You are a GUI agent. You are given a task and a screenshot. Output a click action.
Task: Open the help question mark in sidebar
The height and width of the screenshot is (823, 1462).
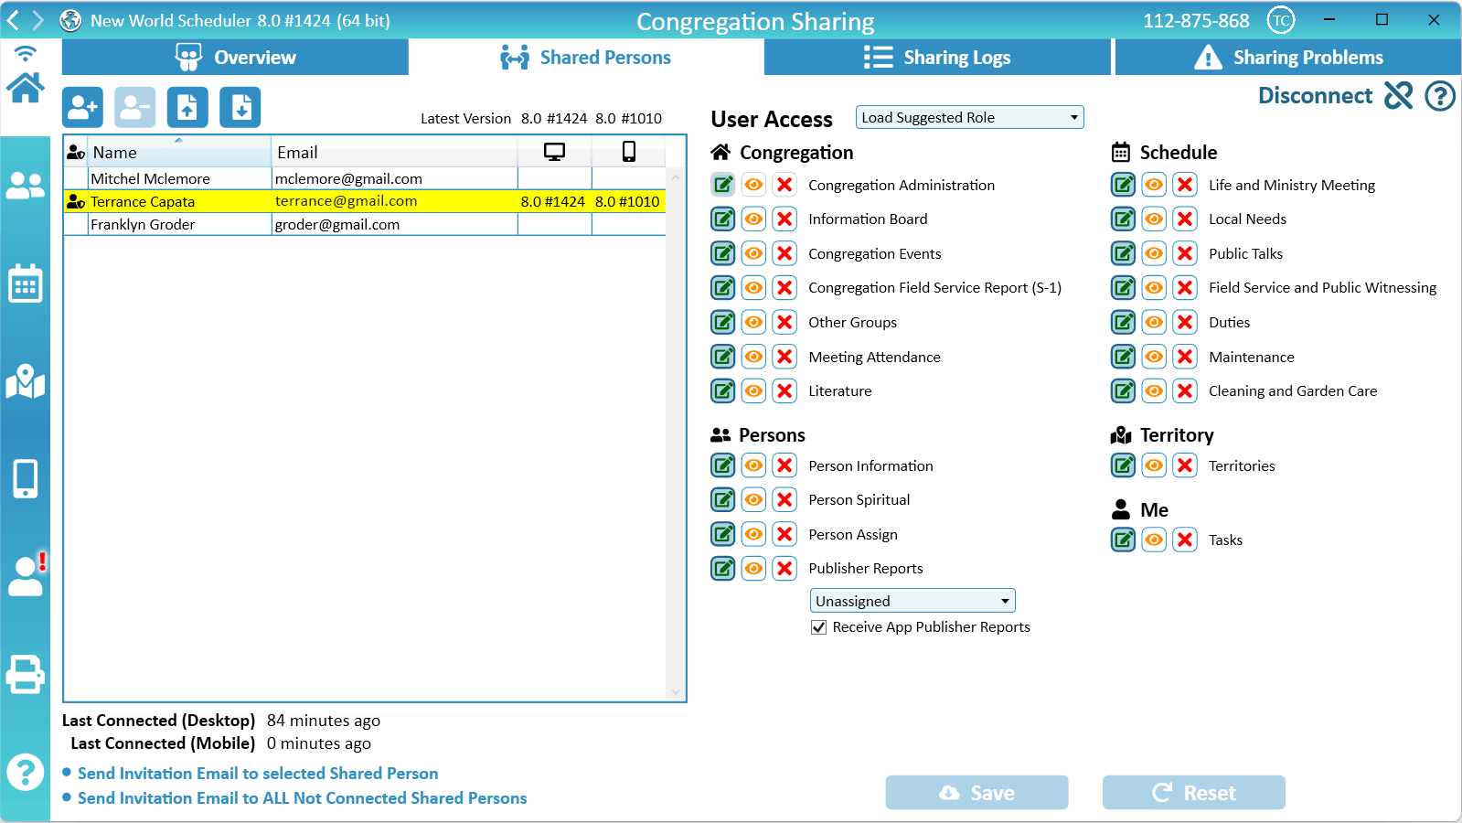tap(26, 773)
